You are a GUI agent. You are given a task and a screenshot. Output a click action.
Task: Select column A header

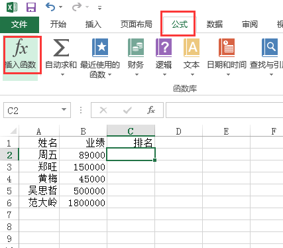click(x=39, y=131)
